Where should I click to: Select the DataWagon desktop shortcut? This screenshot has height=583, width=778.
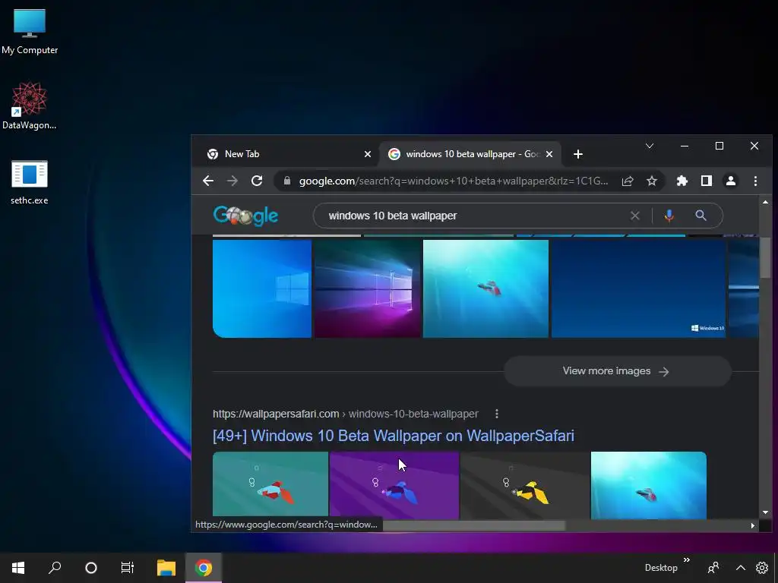pyautogui.click(x=30, y=106)
